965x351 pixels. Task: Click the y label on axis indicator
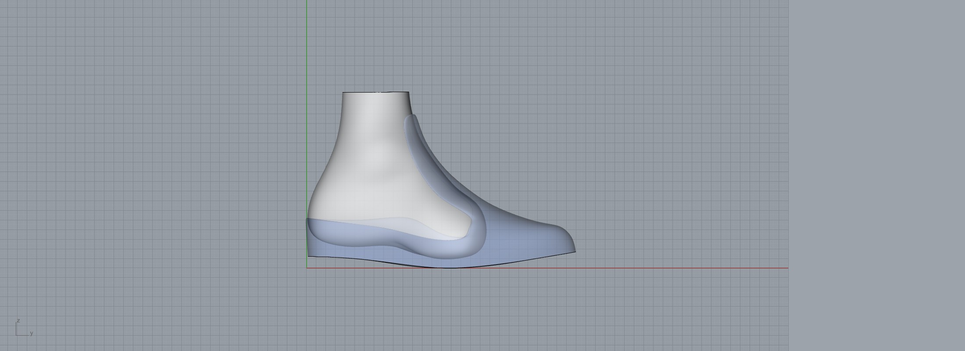pyautogui.click(x=32, y=333)
